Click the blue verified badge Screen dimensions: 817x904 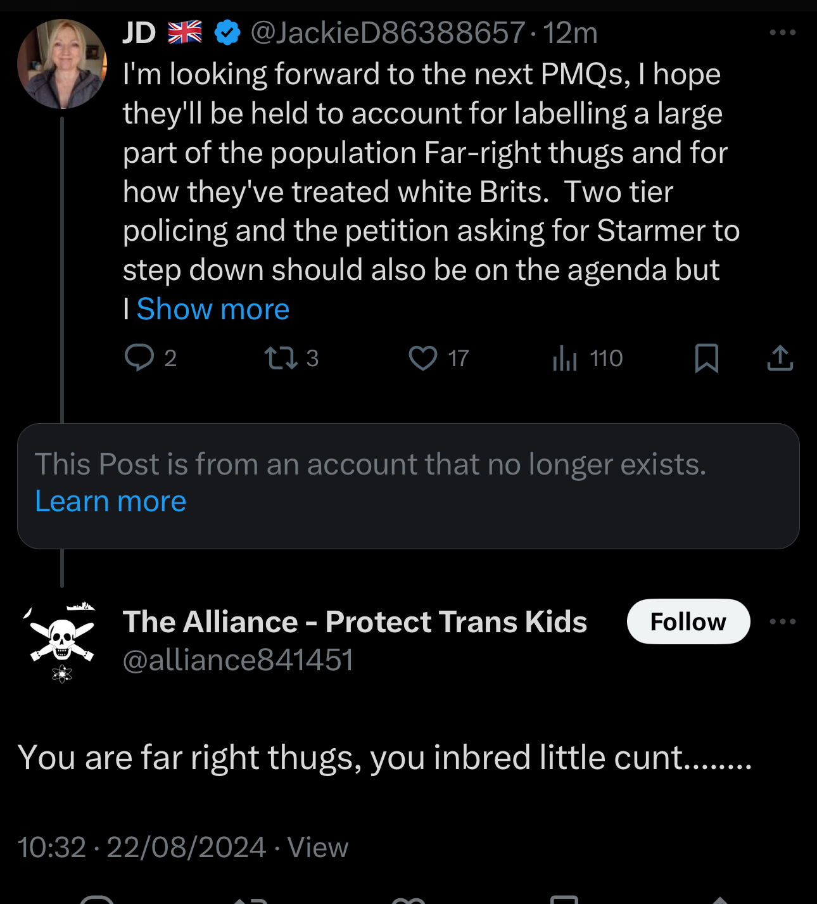click(227, 33)
